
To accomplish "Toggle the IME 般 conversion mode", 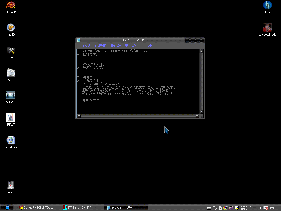I will pyautogui.click(x=220, y=208).
